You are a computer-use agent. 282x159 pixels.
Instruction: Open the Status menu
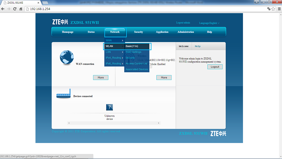[91, 32]
